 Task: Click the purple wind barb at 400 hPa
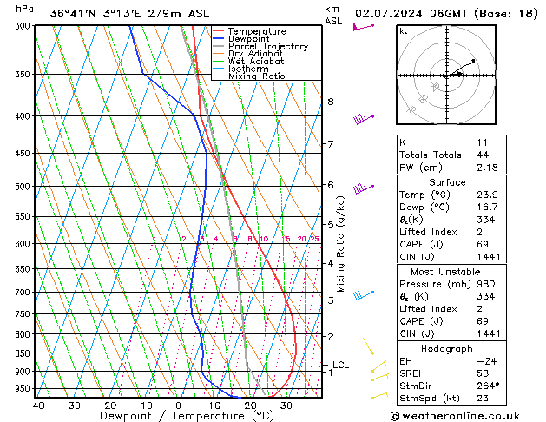[362, 117]
